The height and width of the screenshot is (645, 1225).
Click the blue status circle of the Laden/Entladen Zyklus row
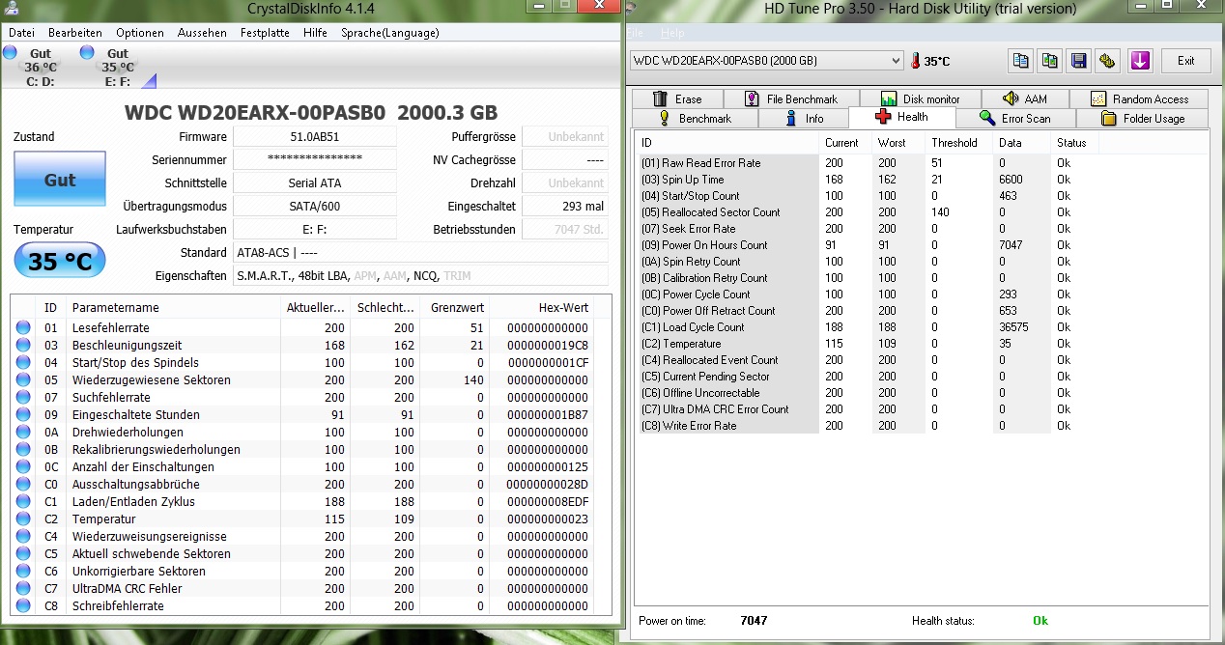point(23,501)
